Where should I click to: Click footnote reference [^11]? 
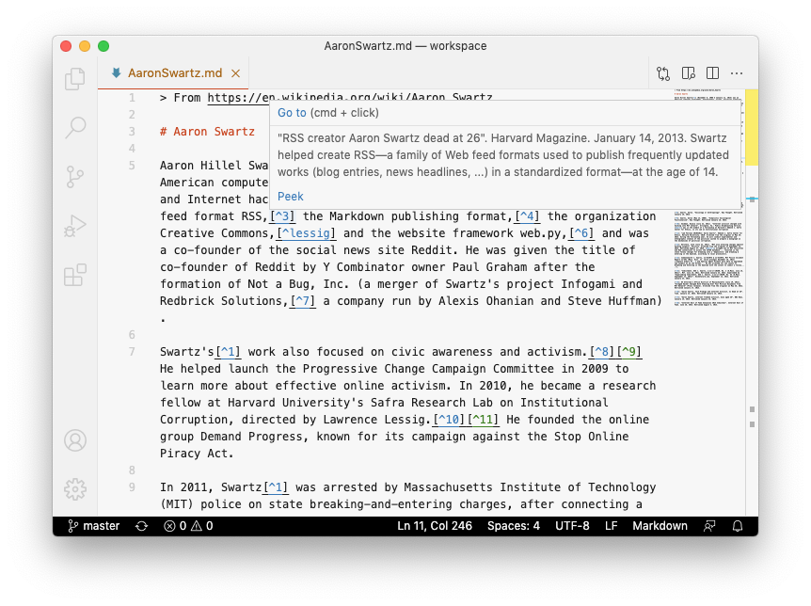[483, 420]
